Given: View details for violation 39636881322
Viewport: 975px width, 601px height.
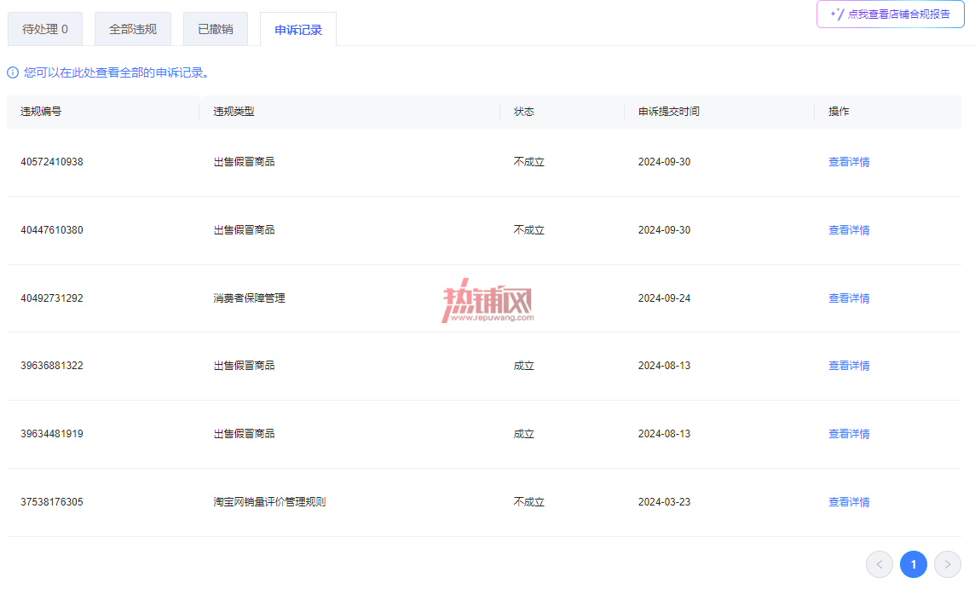Looking at the screenshot, I should [x=849, y=366].
